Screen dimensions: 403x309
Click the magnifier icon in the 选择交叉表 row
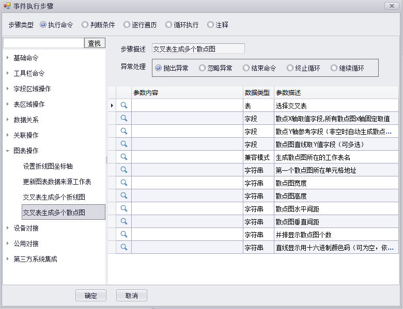tap(124, 105)
